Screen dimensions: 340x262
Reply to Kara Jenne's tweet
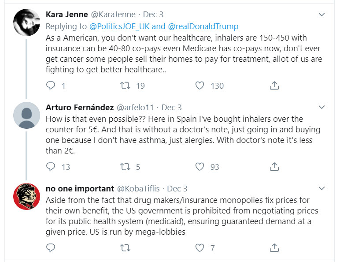pos(51,86)
